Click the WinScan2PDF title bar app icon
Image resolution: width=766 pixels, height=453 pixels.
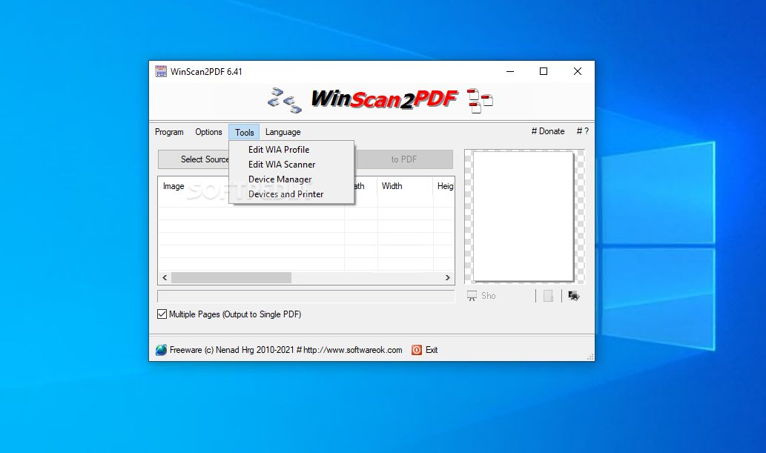[x=161, y=71]
